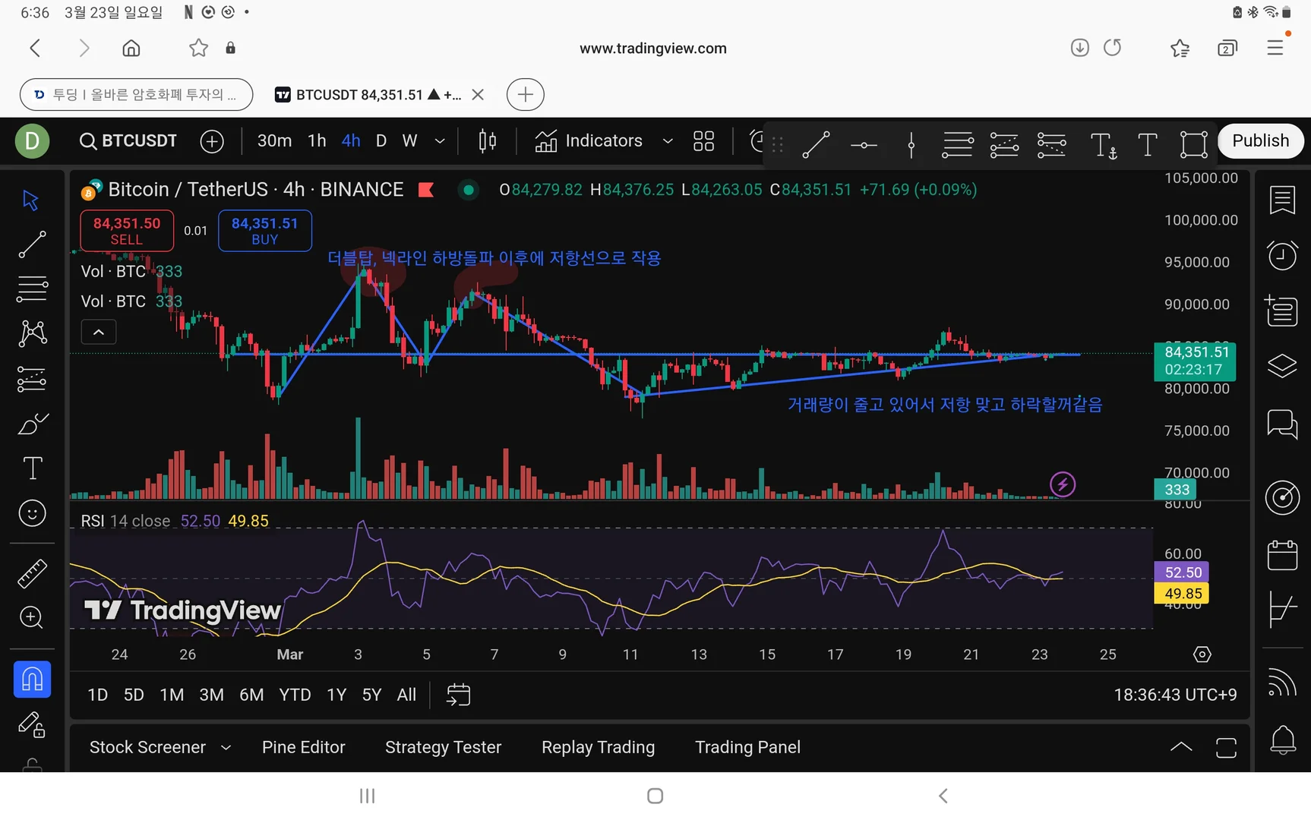Expand the Stock Screener dropdown
The height and width of the screenshot is (820, 1311).
click(x=226, y=748)
